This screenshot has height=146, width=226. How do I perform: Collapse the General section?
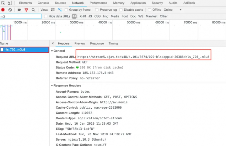pos(52,51)
